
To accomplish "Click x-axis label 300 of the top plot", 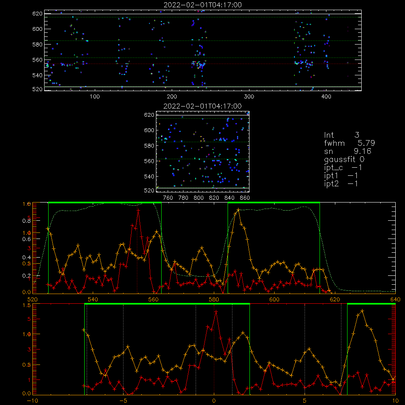I will [x=249, y=97].
